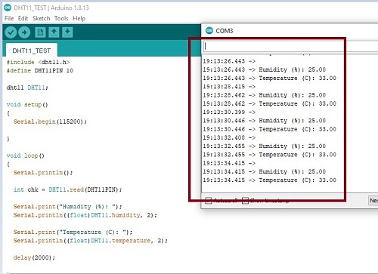Screen dimensions: 378x274
Task: Create a new sketch via New icon
Action: [40, 32]
